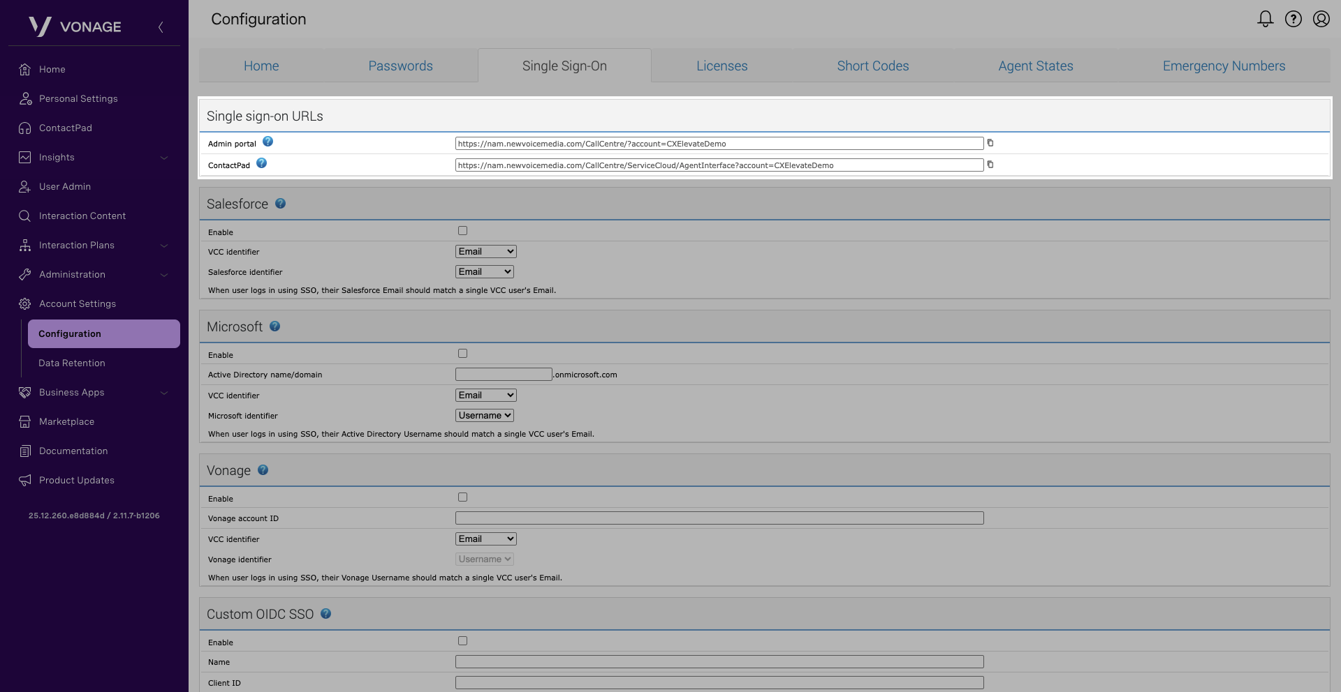The width and height of the screenshot is (1341, 692).
Task: Open the help question mark icon in header
Action: [1293, 19]
